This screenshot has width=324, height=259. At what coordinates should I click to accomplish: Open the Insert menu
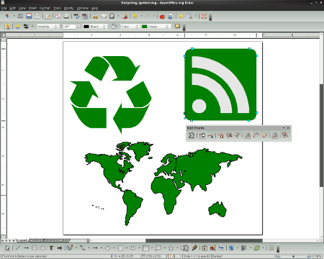point(33,8)
